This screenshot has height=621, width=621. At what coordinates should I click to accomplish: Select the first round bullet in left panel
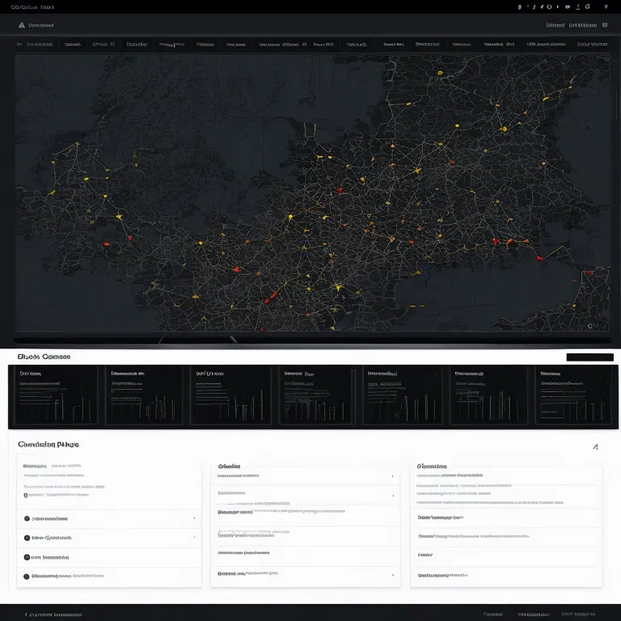[27, 518]
